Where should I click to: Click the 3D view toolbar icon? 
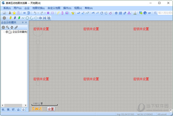(x=25, y=13)
